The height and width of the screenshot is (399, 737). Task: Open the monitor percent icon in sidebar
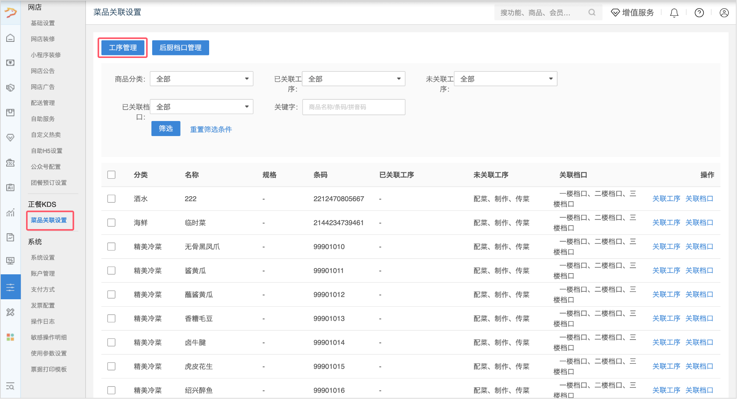pos(10,261)
